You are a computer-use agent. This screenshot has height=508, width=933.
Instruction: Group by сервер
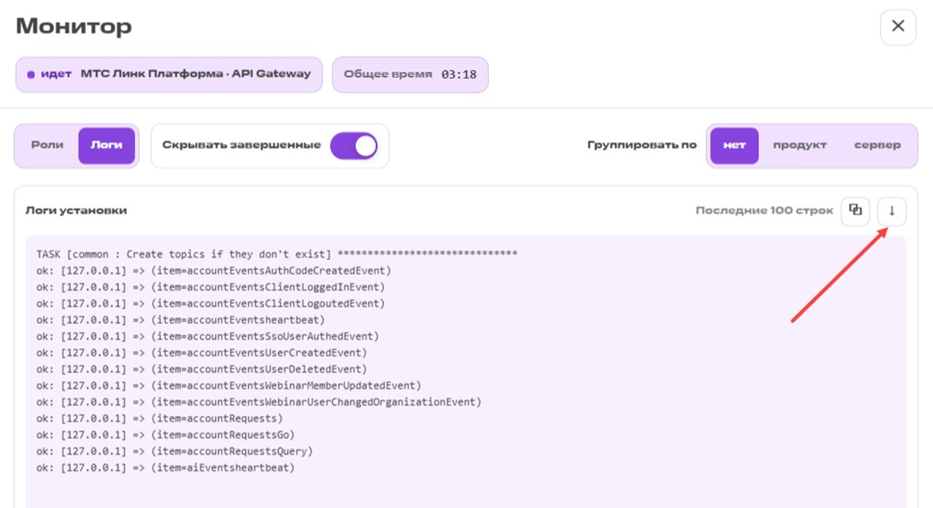point(877,146)
